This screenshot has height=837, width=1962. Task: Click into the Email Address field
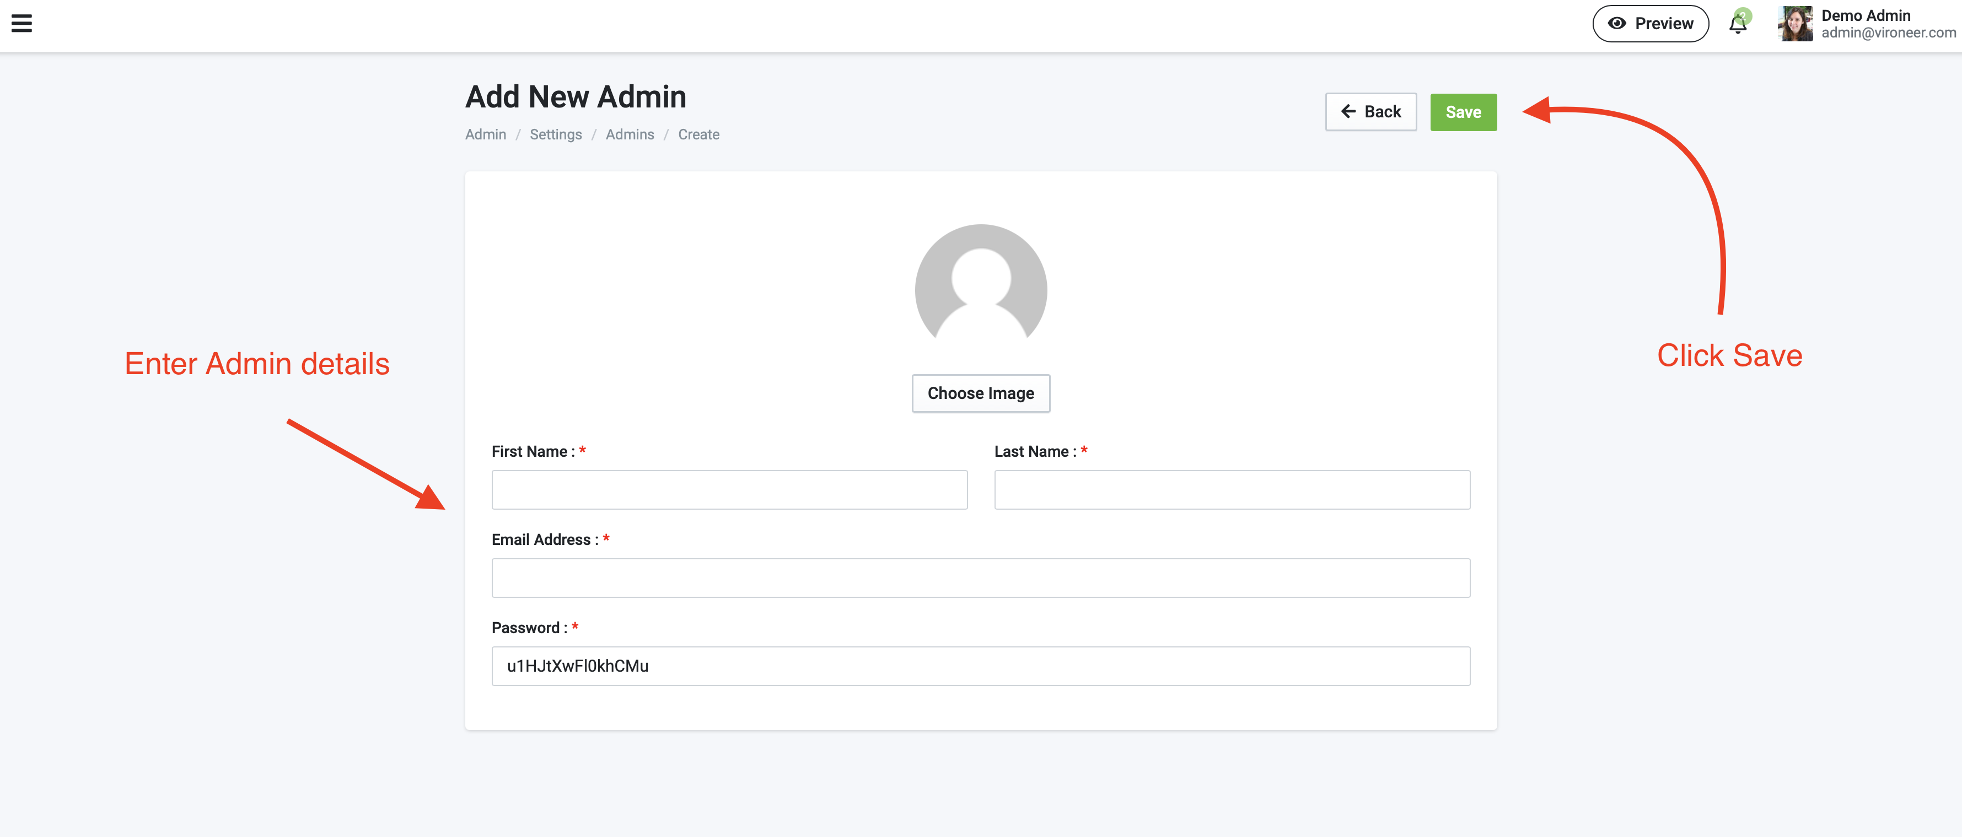(x=980, y=578)
